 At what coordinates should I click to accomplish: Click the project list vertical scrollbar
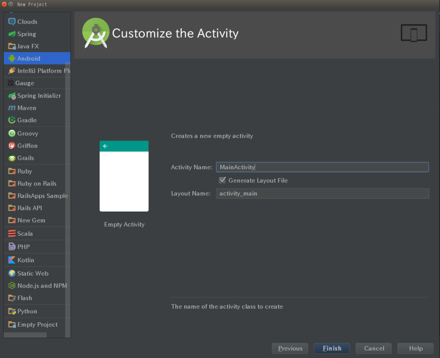pos(67,200)
